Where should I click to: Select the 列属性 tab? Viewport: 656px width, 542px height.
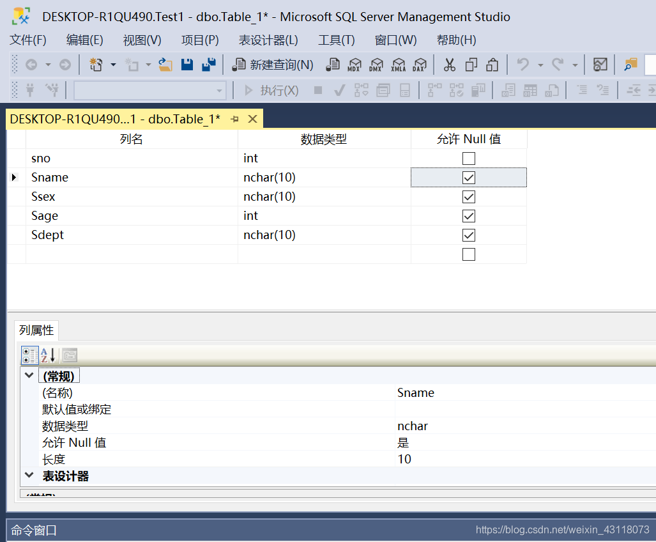coord(36,330)
